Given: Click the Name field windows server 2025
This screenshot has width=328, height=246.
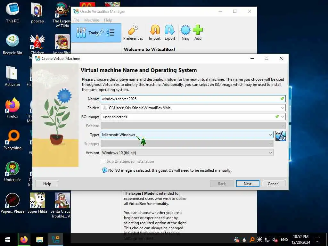Looking at the screenshot, I should [193, 99].
